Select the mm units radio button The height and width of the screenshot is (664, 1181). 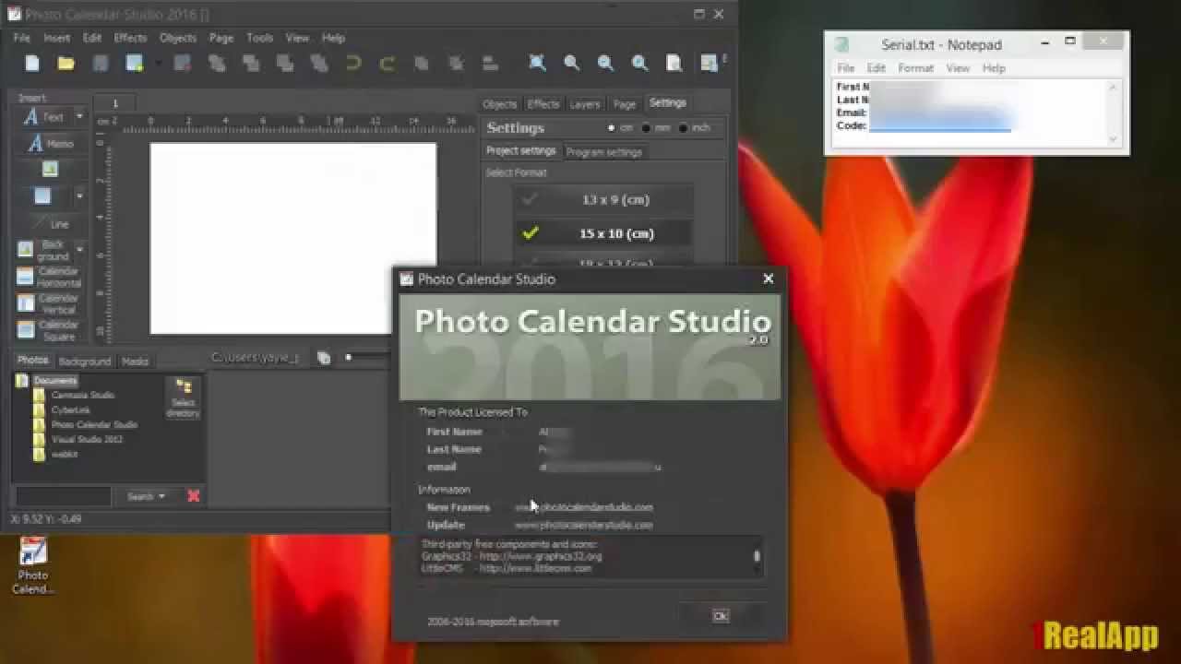646,128
